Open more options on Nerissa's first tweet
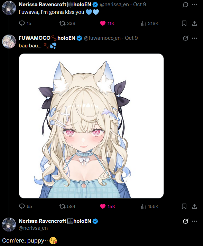203x246 pixels. (x=194, y=5)
